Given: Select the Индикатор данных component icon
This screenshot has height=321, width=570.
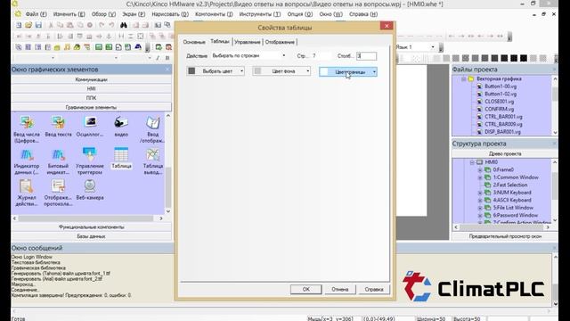Looking at the screenshot, I should pos(27,154).
